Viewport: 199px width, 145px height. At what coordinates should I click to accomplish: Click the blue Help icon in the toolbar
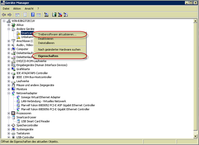(33, 15)
